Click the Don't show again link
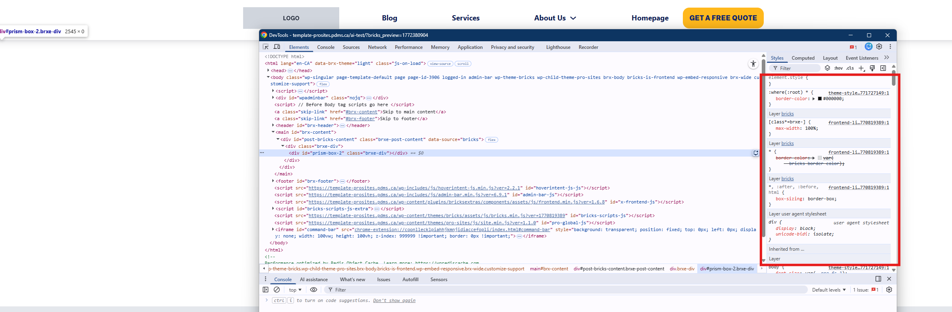 (394, 300)
